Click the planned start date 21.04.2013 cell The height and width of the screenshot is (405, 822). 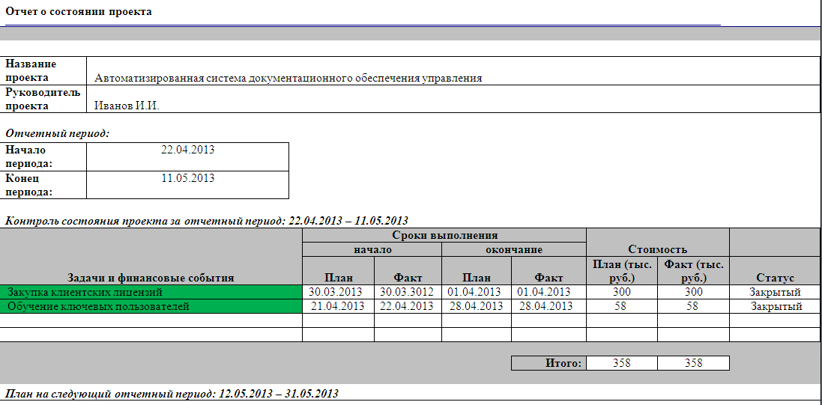pyautogui.click(x=338, y=306)
